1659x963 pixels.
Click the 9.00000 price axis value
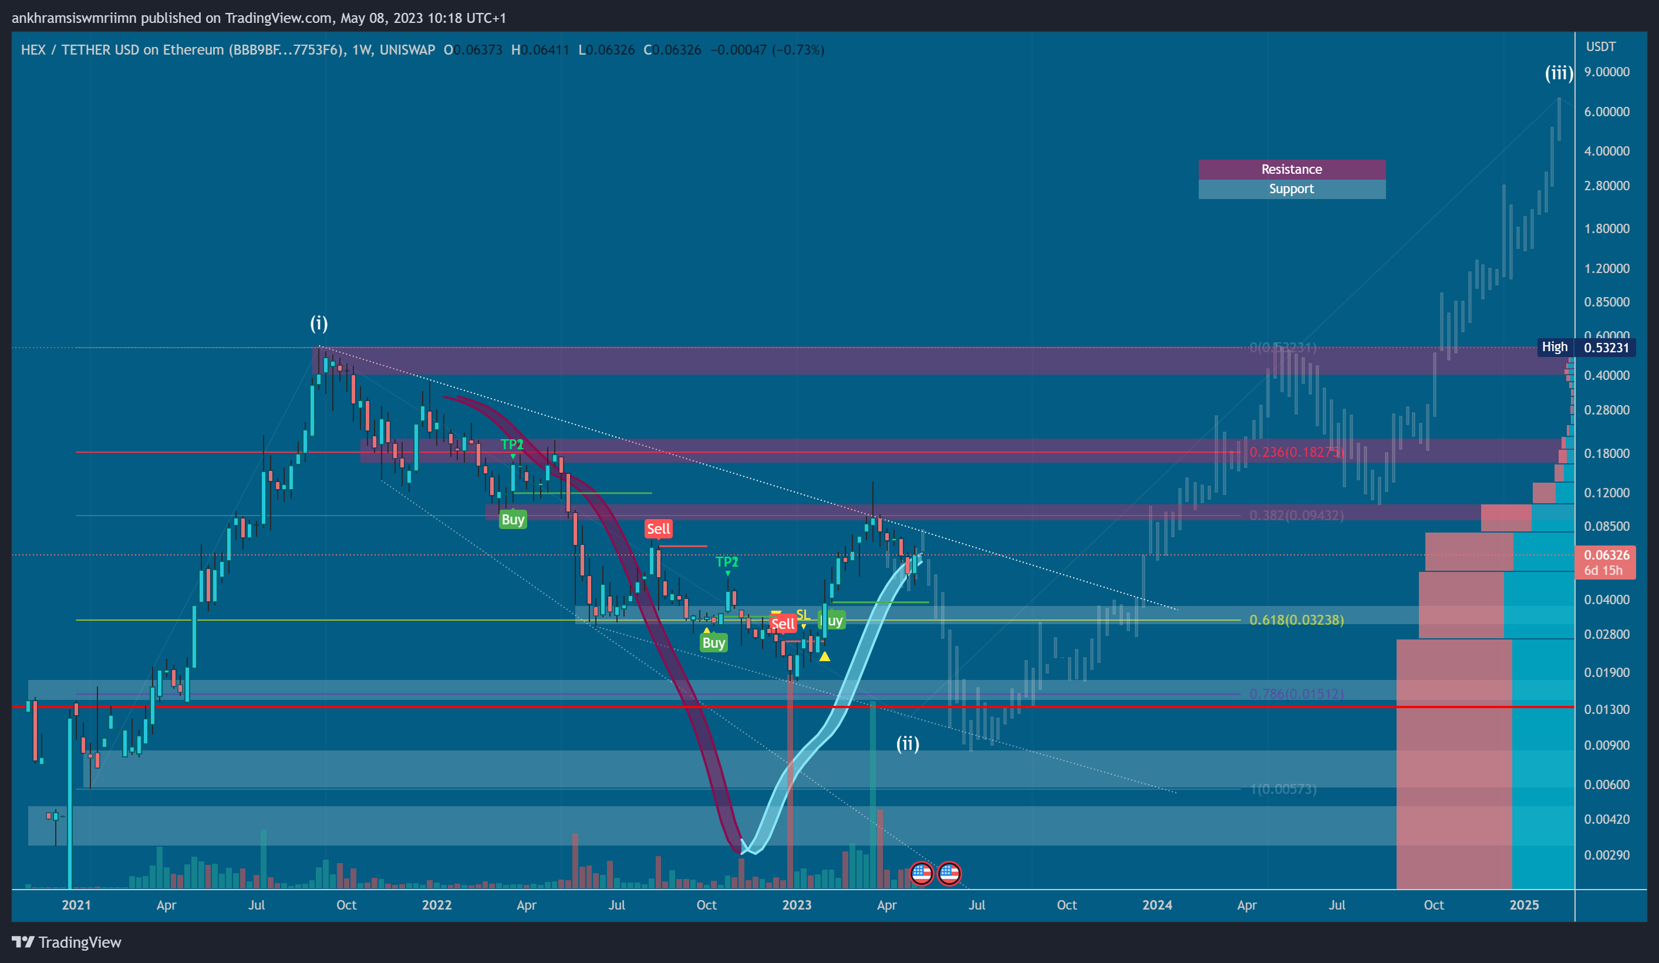click(1606, 72)
